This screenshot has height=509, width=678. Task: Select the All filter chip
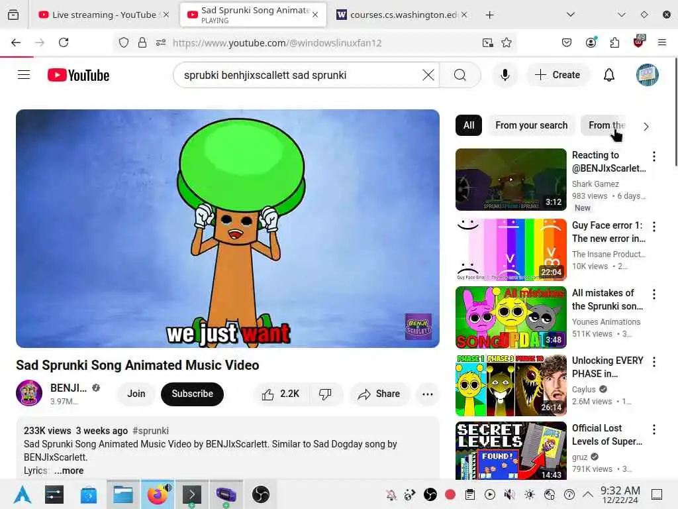click(x=469, y=125)
